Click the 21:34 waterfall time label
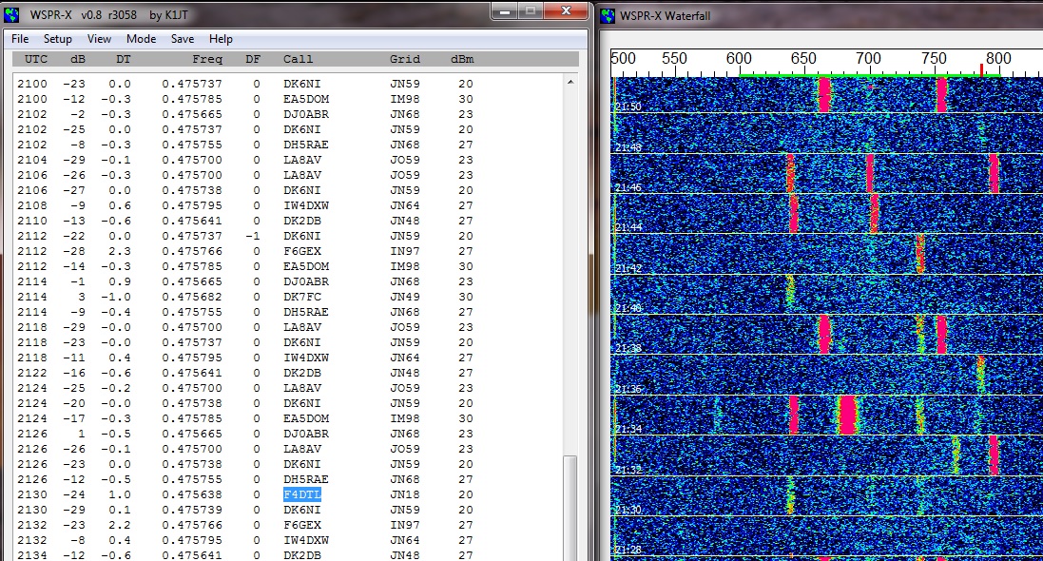This screenshot has width=1043, height=561. coord(628,429)
